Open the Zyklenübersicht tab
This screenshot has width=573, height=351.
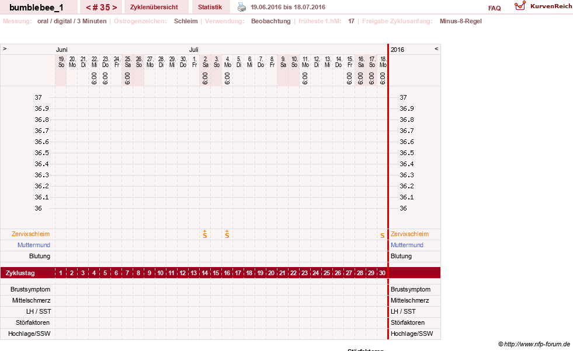click(x=154, y=7)
